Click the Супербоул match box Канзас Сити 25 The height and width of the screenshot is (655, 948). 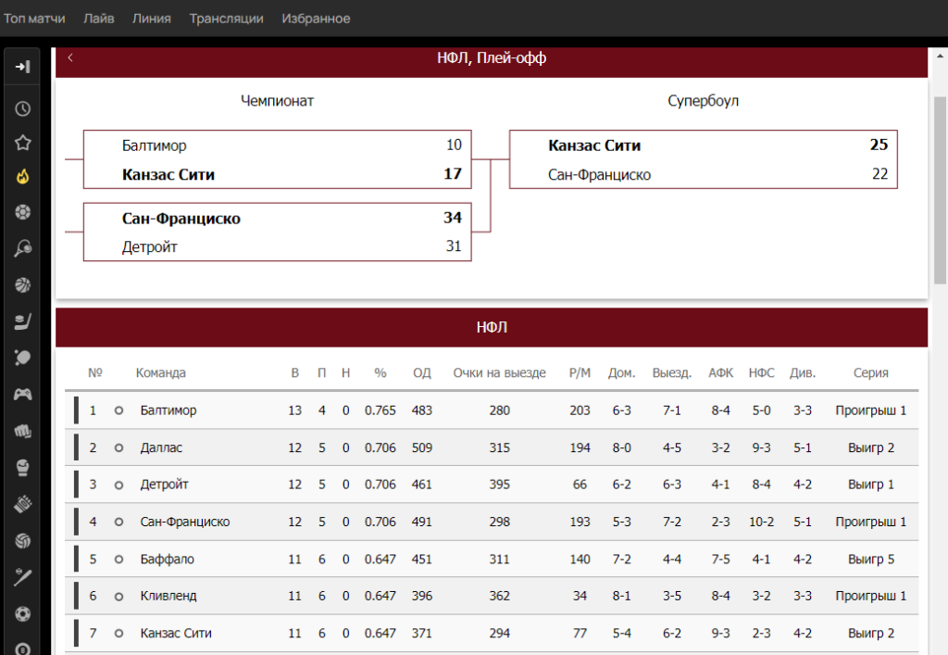point(704,159)
